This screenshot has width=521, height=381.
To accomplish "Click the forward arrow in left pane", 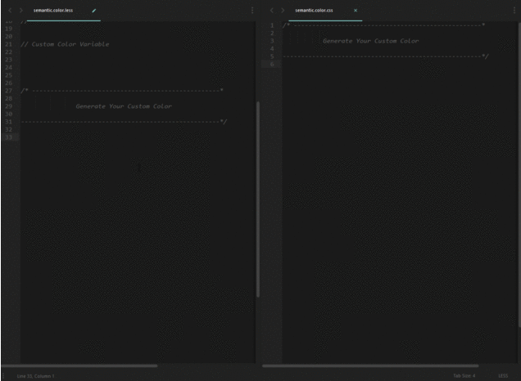I will coord(21,11).
